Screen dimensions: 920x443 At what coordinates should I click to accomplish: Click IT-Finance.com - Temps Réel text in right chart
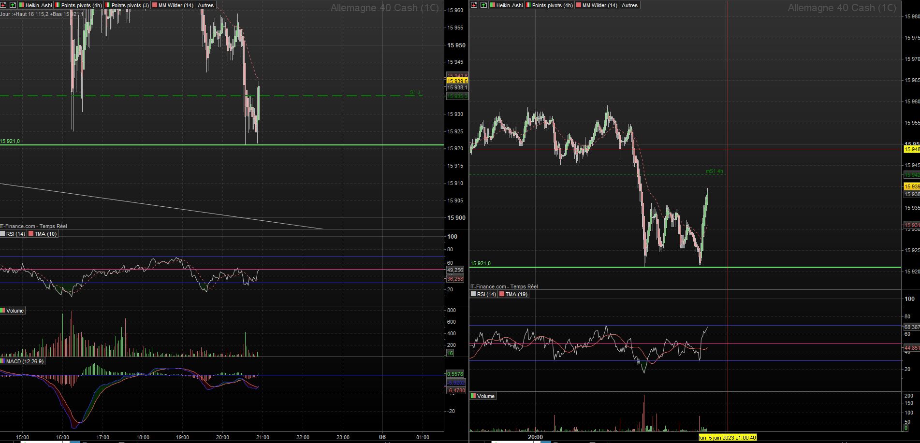[504, 286]
